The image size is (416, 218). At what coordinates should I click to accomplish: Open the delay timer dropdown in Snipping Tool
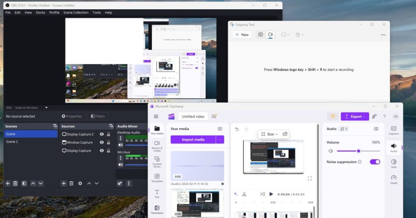click(x=299, y=35)
